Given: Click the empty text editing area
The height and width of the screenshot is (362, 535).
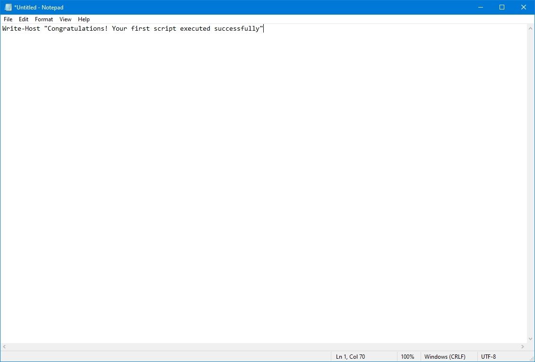Looking at the screenshot, I should [x=236, y=189].
